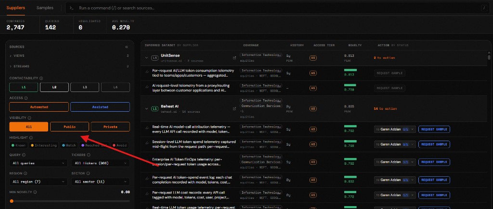Sort by the Novelty column header
Image resolution: width=493 pixels, height=209 pixels.
tap(355, 45)
